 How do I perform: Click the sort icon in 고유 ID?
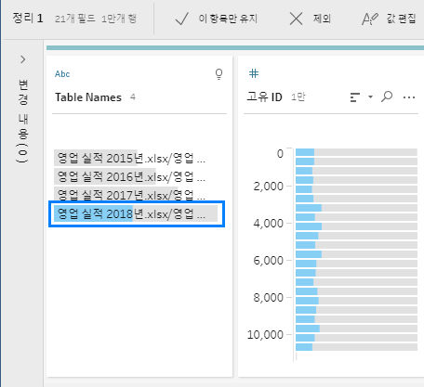point(355,97)
